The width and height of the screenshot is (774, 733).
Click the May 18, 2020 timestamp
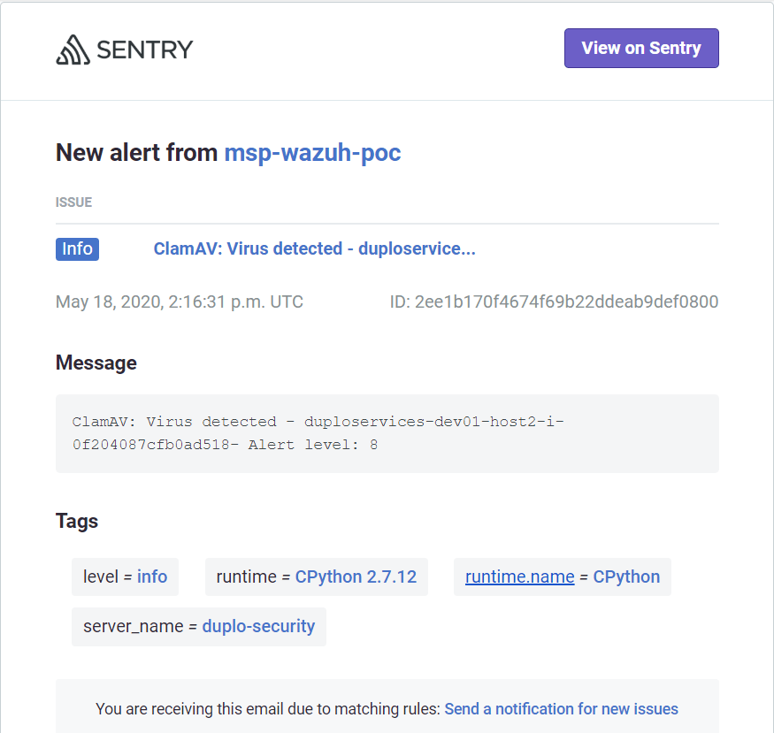point(179,302)
